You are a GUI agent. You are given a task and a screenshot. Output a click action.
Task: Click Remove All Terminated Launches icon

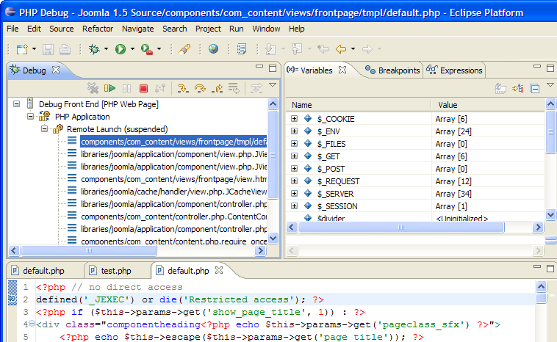(93, 88)
